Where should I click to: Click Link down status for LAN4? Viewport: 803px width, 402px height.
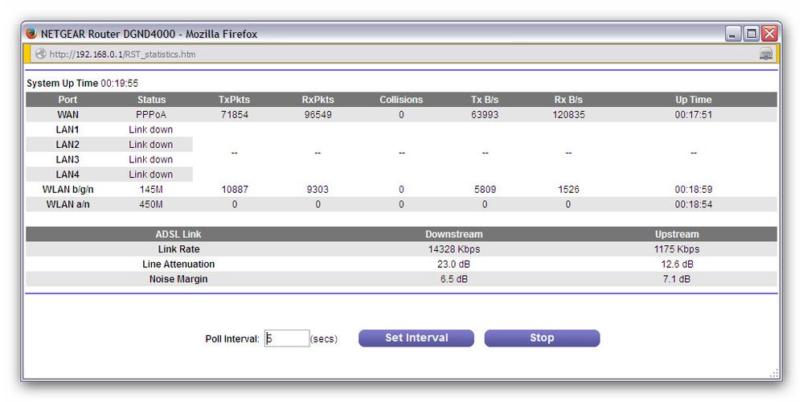coord(150,174)
